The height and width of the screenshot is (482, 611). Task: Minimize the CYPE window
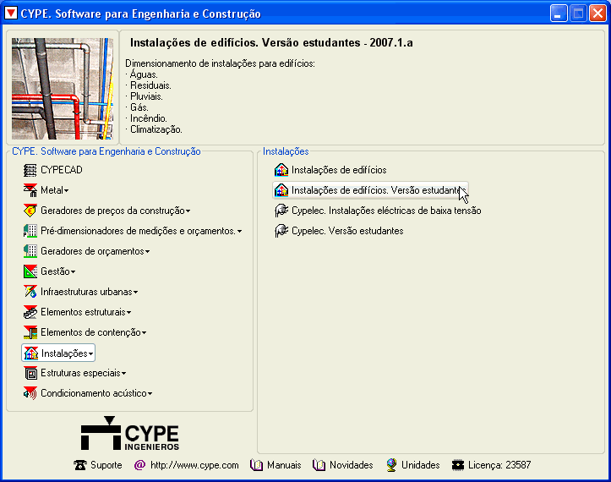[x=559, y=14]
